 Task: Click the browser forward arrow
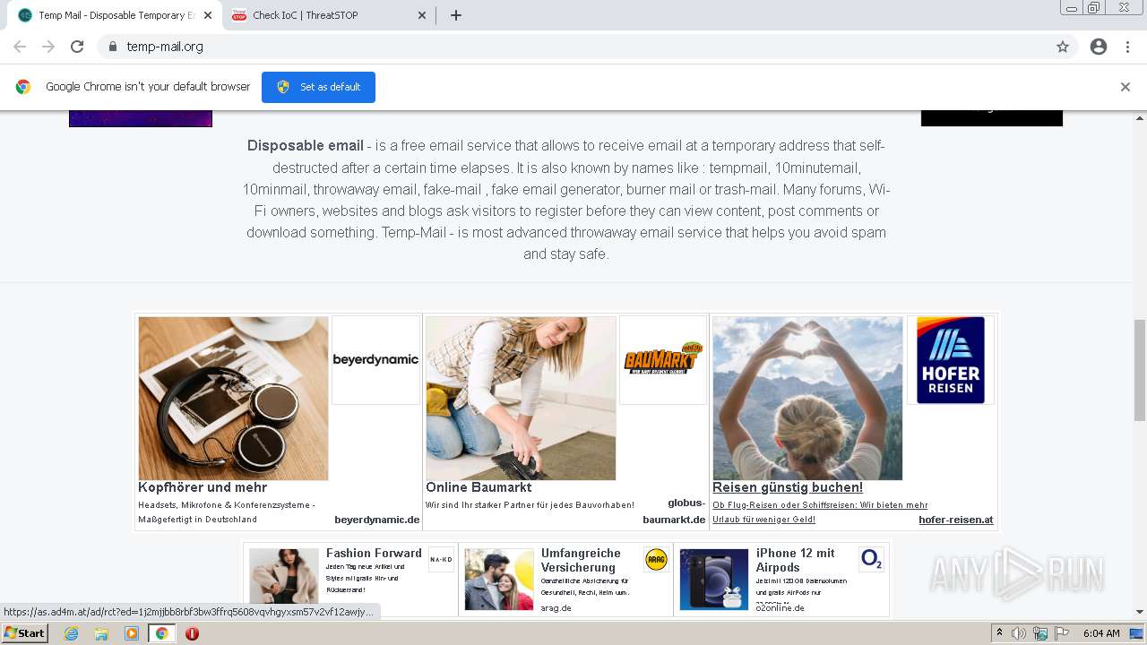click(x=48, y=47)
